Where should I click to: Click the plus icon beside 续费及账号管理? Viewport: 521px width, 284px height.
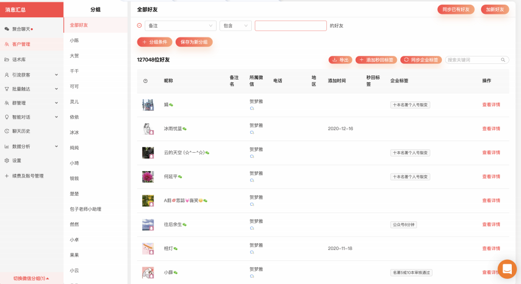(7, 176)
